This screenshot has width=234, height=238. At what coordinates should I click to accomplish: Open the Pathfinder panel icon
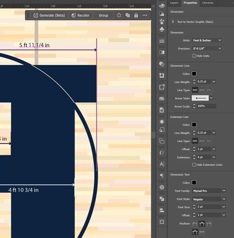162,199
